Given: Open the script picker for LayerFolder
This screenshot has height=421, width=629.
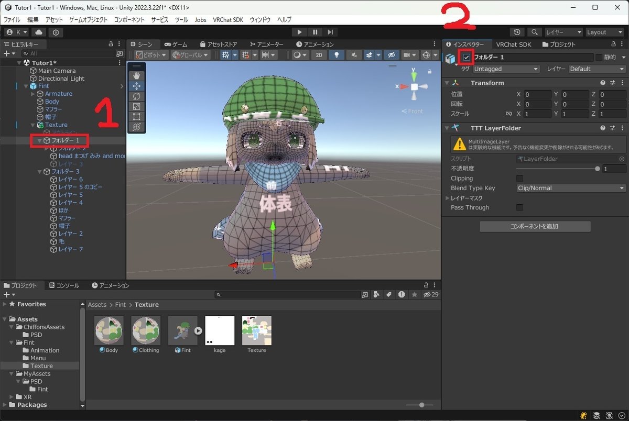Looking at the screenshot, I should click(622, 159).
